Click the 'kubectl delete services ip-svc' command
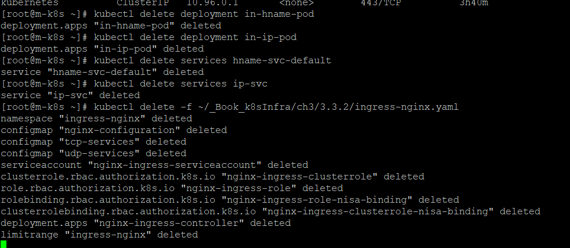 181,84
